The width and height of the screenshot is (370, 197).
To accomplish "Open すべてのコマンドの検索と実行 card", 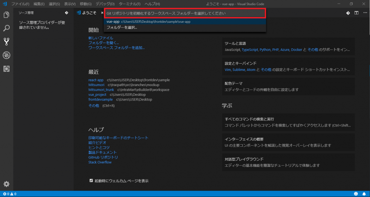I will point(288,122).
